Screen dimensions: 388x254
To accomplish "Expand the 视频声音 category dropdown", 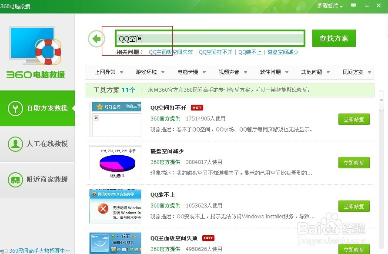I will tap(233, 72).
